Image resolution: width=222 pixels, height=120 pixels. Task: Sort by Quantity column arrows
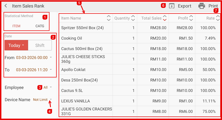[x=133, y=18]
